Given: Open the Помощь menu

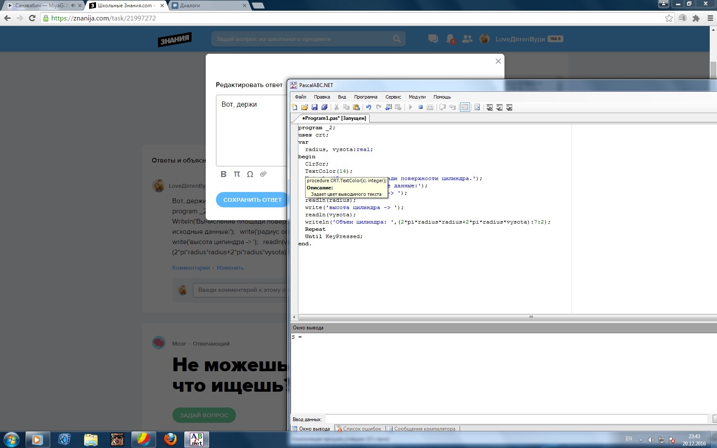Looking at the screenshot, I should click(442, 97).
